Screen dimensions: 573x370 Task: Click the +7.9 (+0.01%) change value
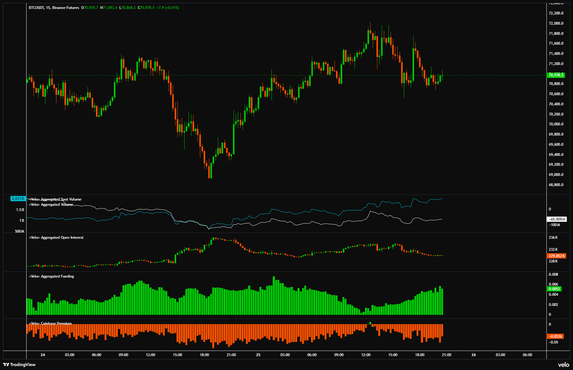168,8
